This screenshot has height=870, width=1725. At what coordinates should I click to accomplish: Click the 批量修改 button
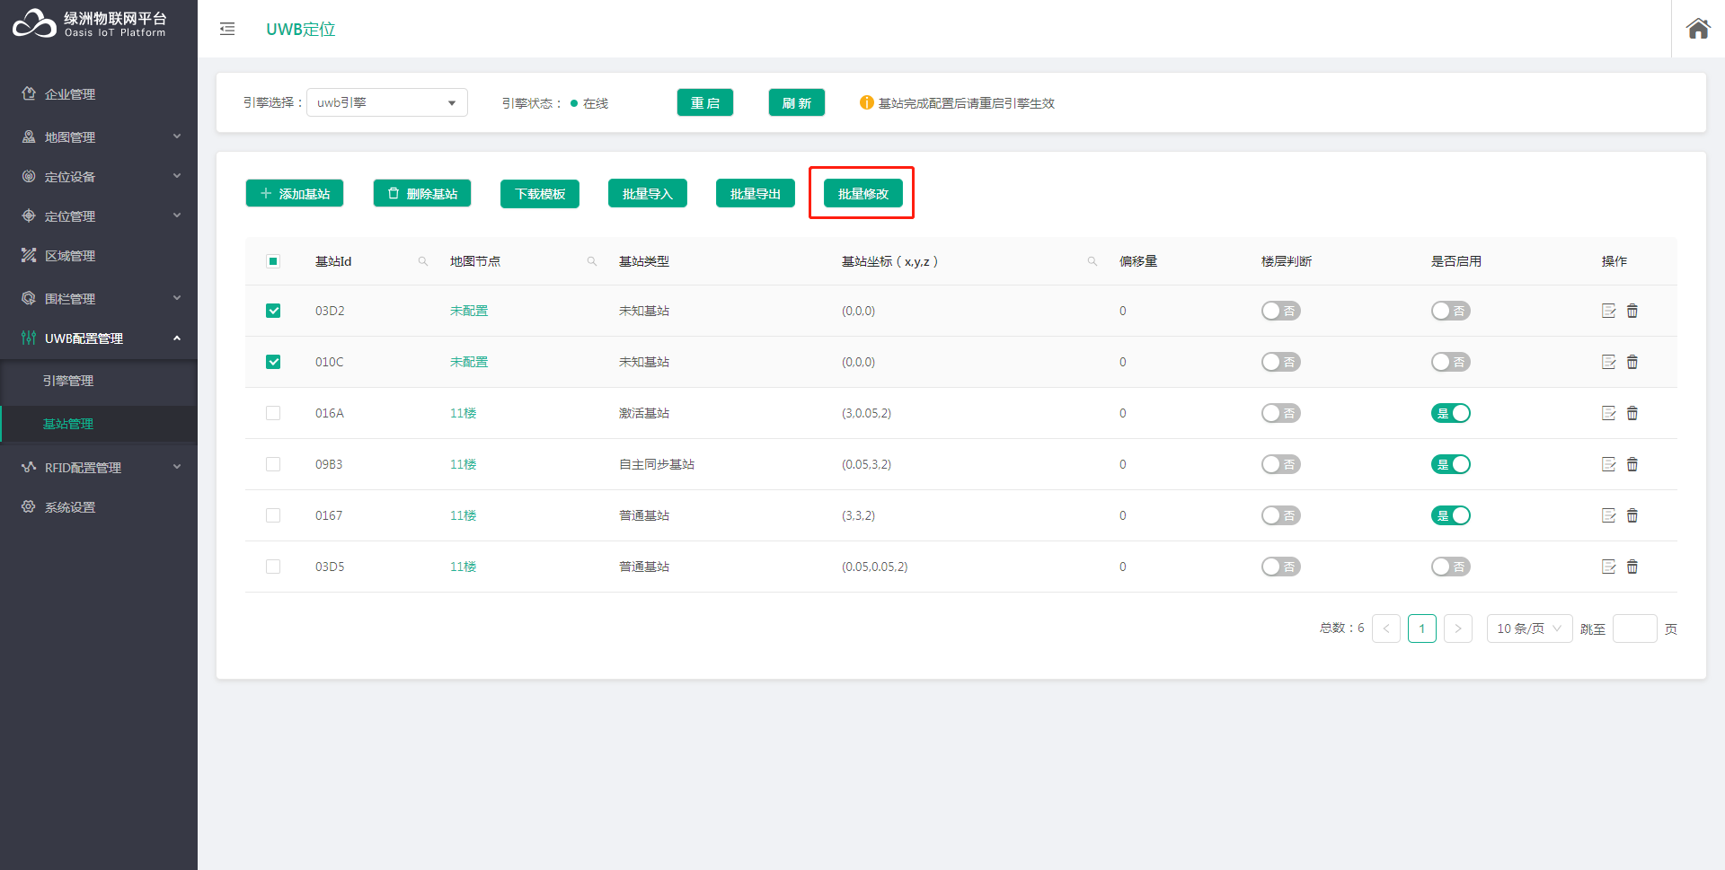click(x=863, y=193)
